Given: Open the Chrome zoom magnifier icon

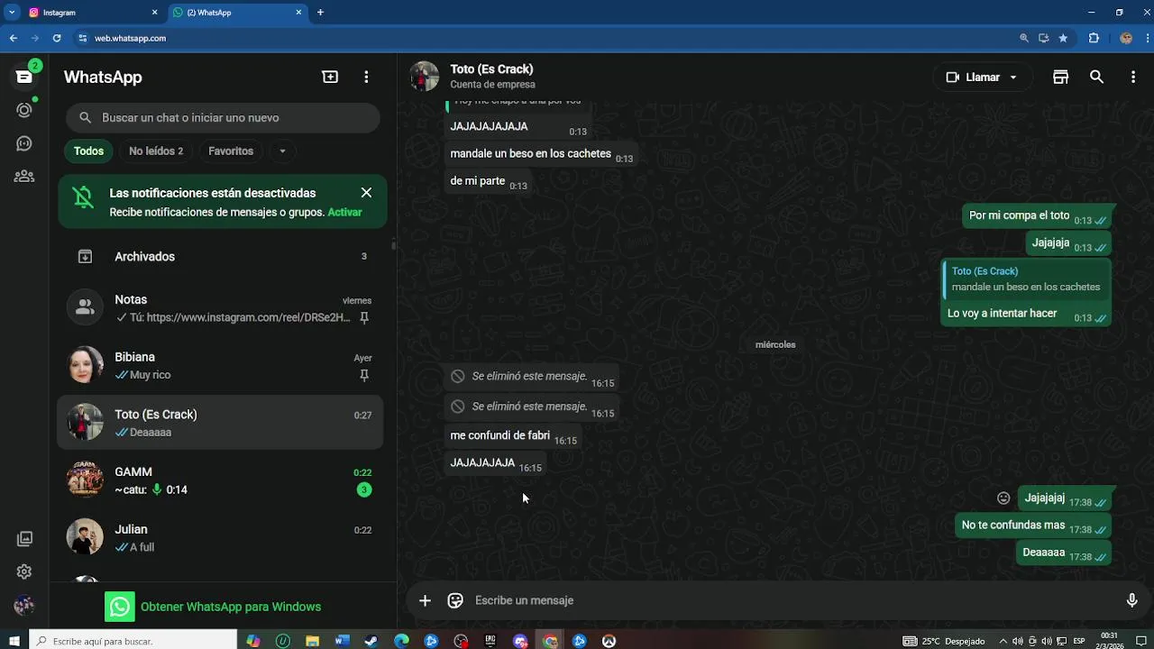Looking at the screenshot, I should 1023,38.
